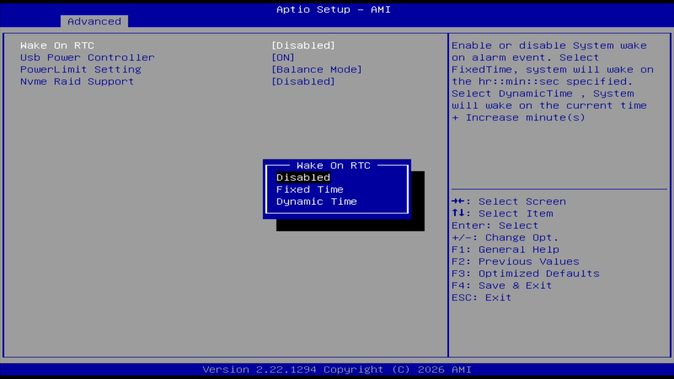Click the up-down arrows Select Item icon
Image resolution: width=674 pixels, height=379 pixels.
coord(458,213)
